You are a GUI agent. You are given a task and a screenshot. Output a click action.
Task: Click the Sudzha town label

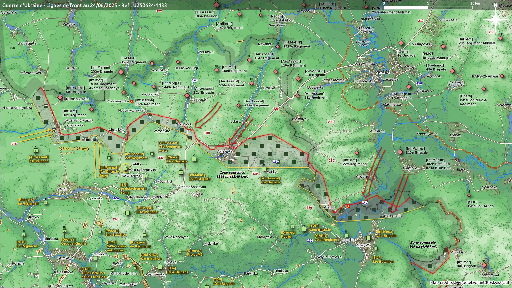tap(383, 73)
